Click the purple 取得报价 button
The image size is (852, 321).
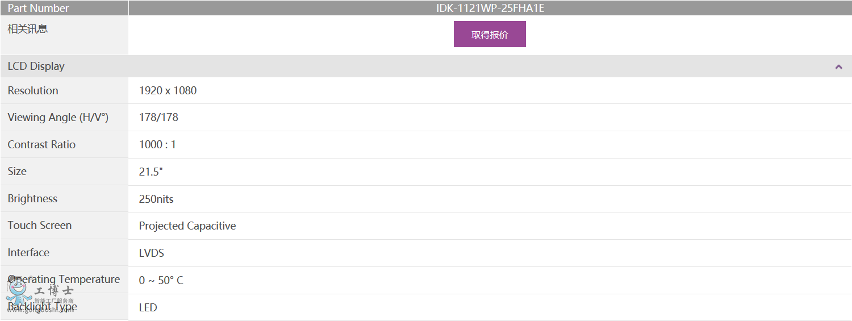490,34
